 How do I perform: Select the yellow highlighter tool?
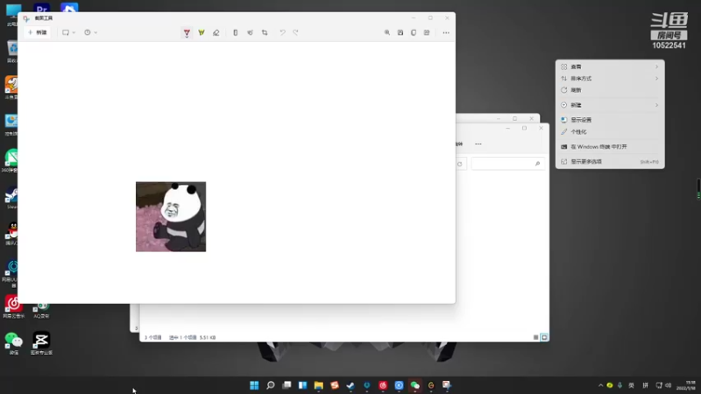click(x=202, y=32)
